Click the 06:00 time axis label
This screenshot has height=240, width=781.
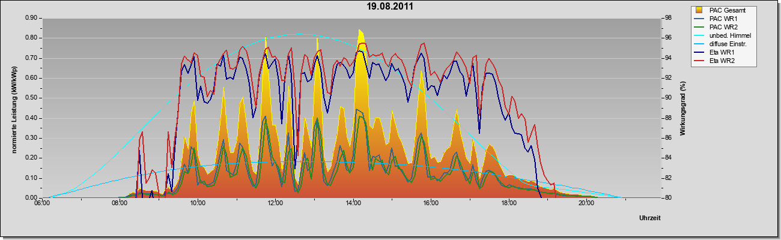tap(41, 203)
